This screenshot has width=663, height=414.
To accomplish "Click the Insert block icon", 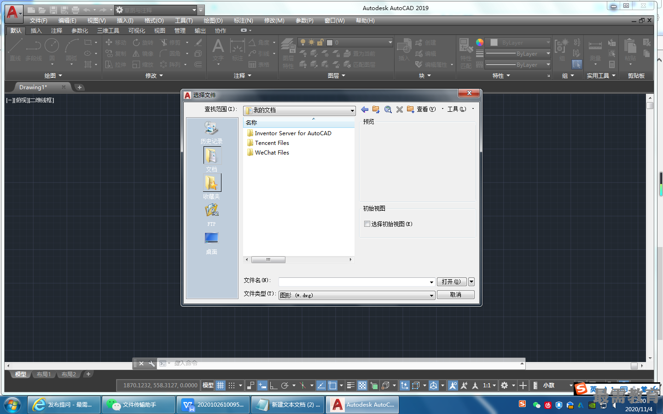I will click(404, 50).
